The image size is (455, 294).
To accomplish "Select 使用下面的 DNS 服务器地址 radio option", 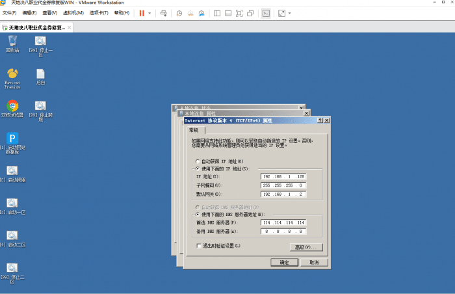I will (x=198, y=214).
